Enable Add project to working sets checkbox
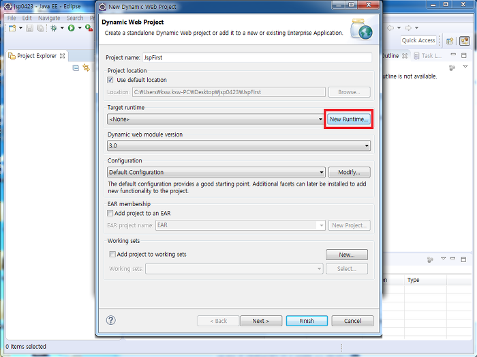This screenshot has width=477, height=357. tap(112, 254)
